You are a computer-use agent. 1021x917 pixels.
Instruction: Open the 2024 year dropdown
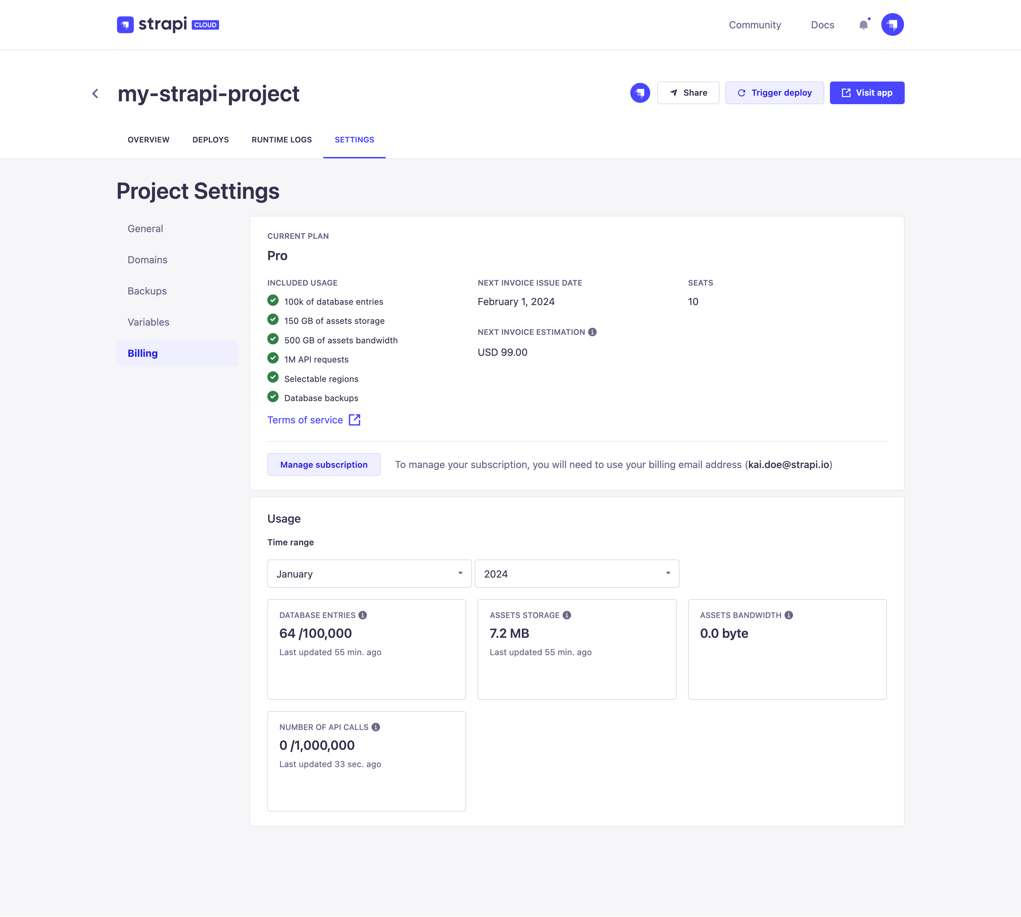(577, 573)
